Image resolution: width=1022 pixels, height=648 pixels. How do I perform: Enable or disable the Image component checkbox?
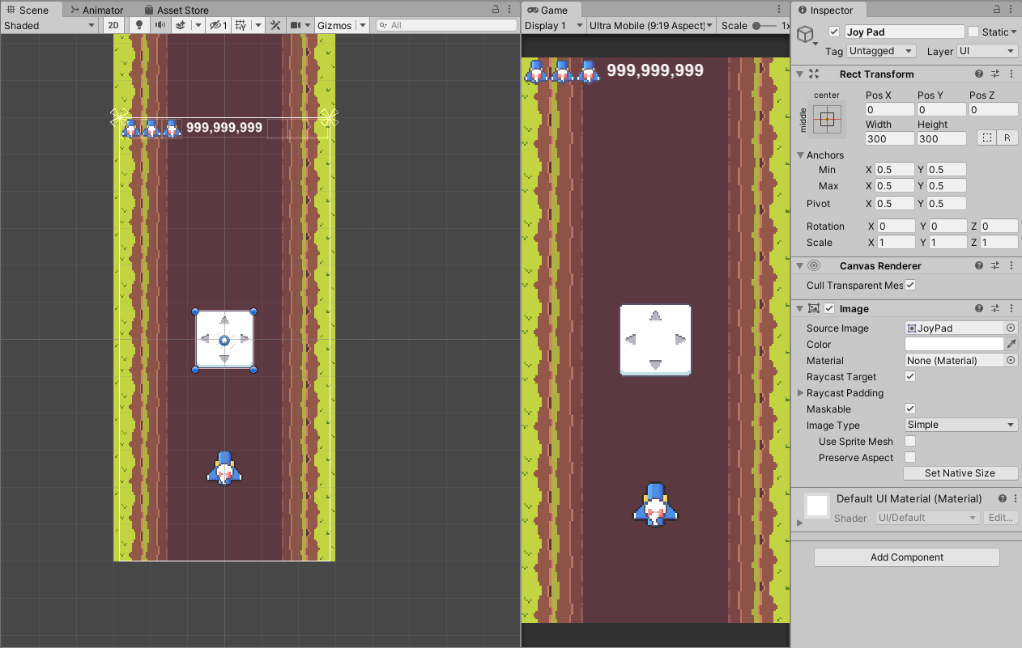click(x=829, y=308)
